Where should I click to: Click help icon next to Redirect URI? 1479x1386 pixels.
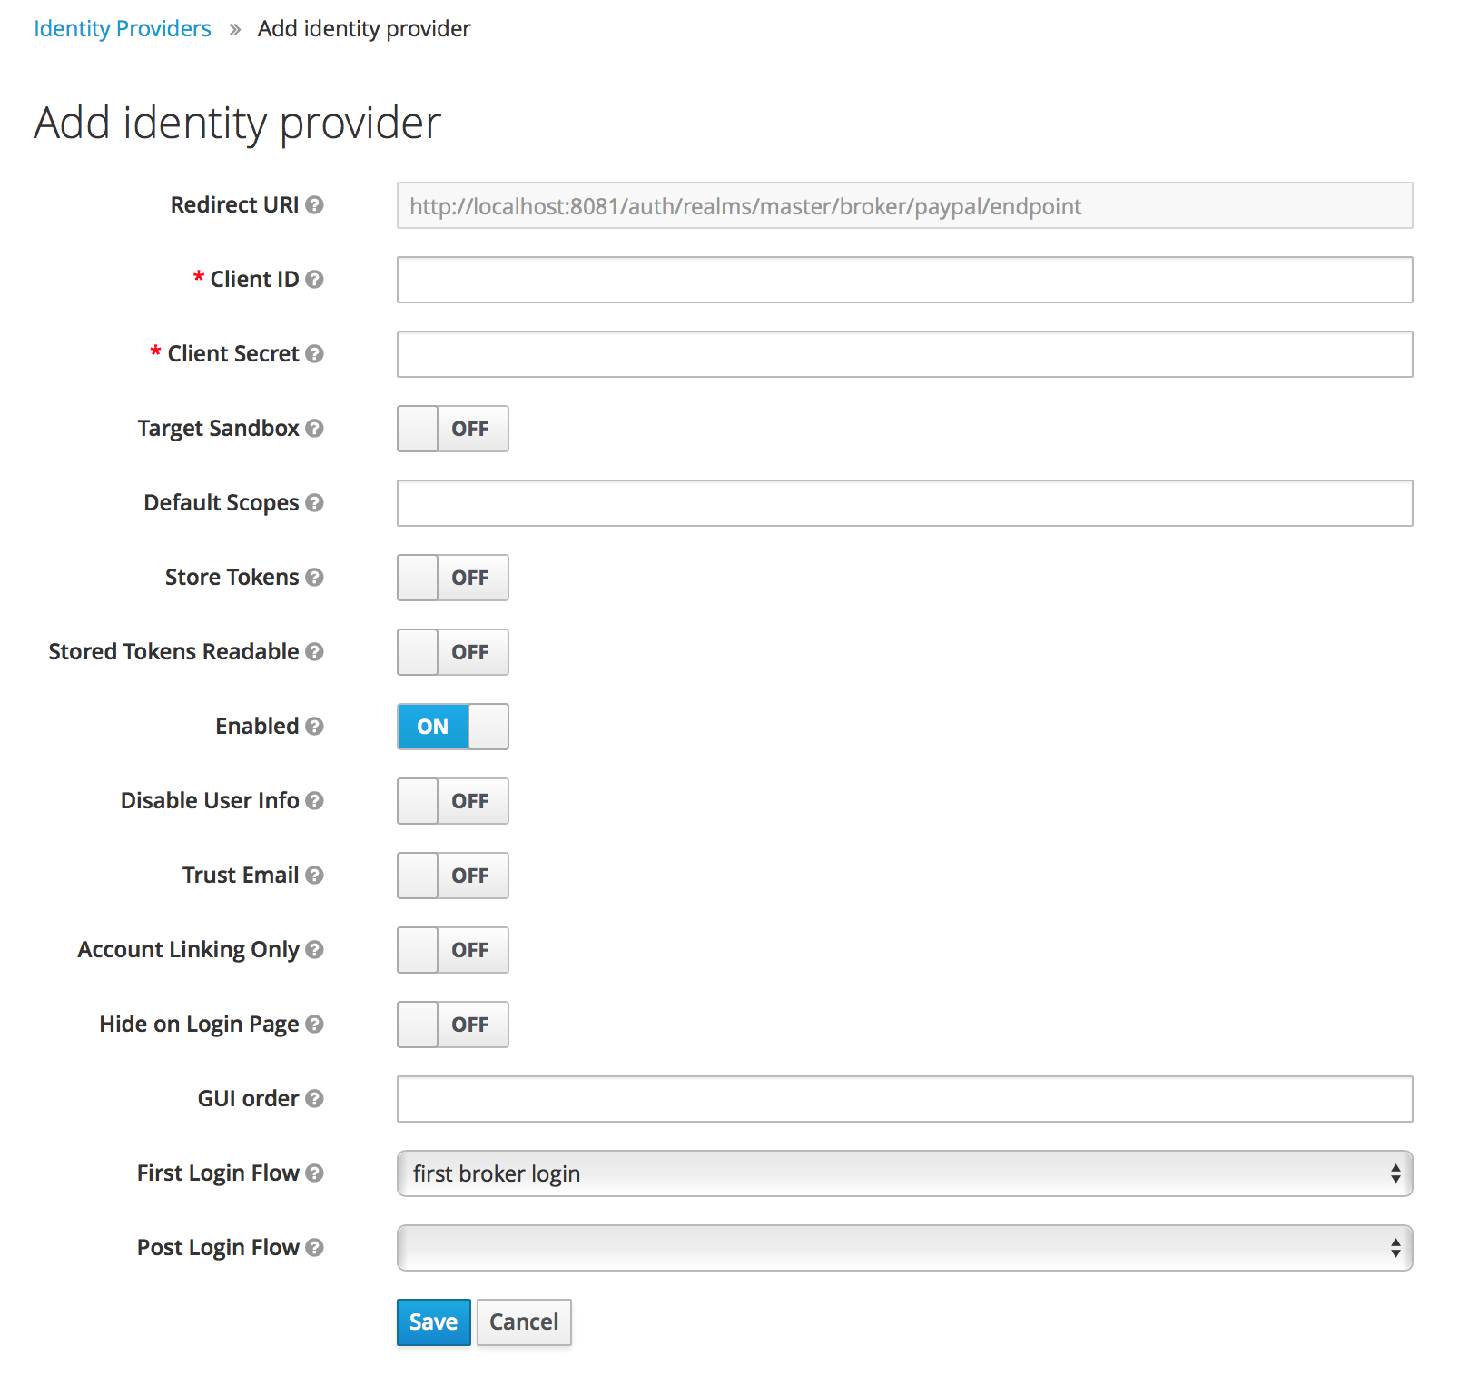[x=314, y=205]
